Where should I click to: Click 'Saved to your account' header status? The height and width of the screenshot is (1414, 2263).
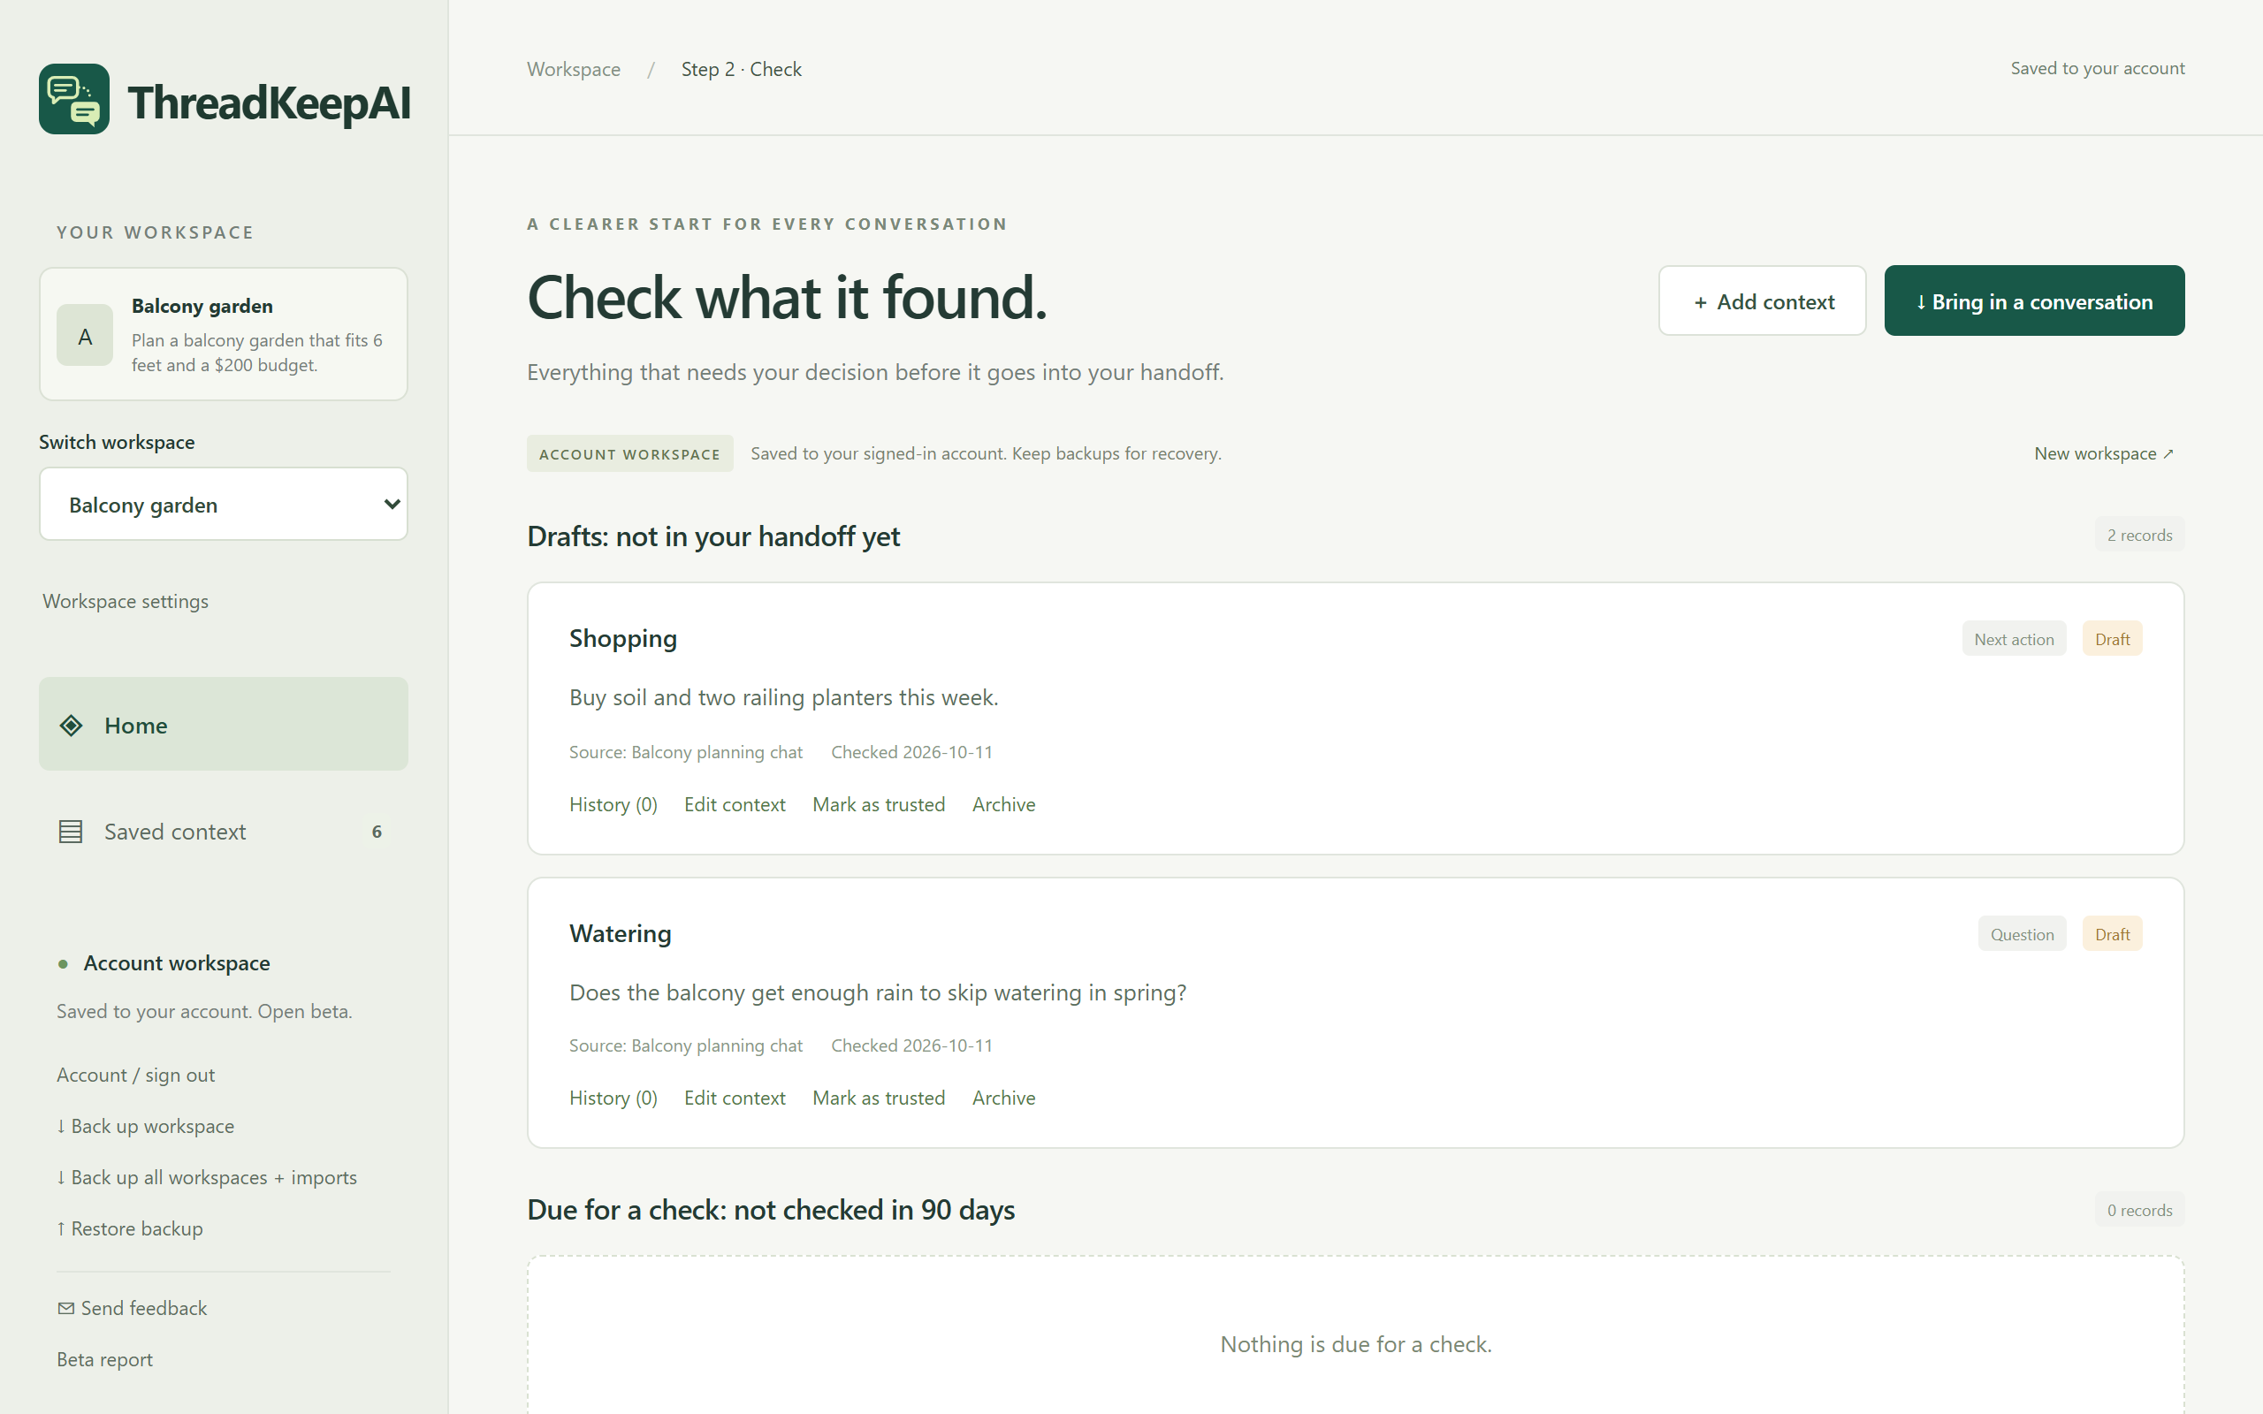point(2098,68)
